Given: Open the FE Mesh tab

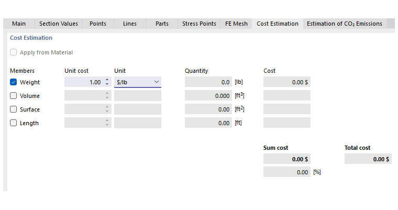Looking at the screenshot, I should pos(236,24).
